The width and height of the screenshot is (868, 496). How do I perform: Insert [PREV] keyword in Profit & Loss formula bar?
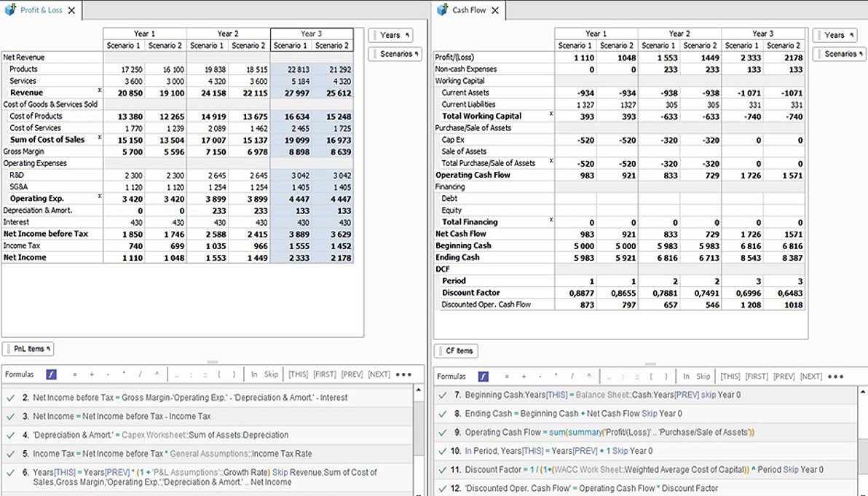point(352,374)
